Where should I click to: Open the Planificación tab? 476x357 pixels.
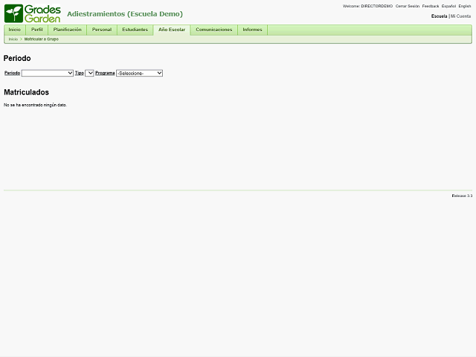[x=68, y=30]
